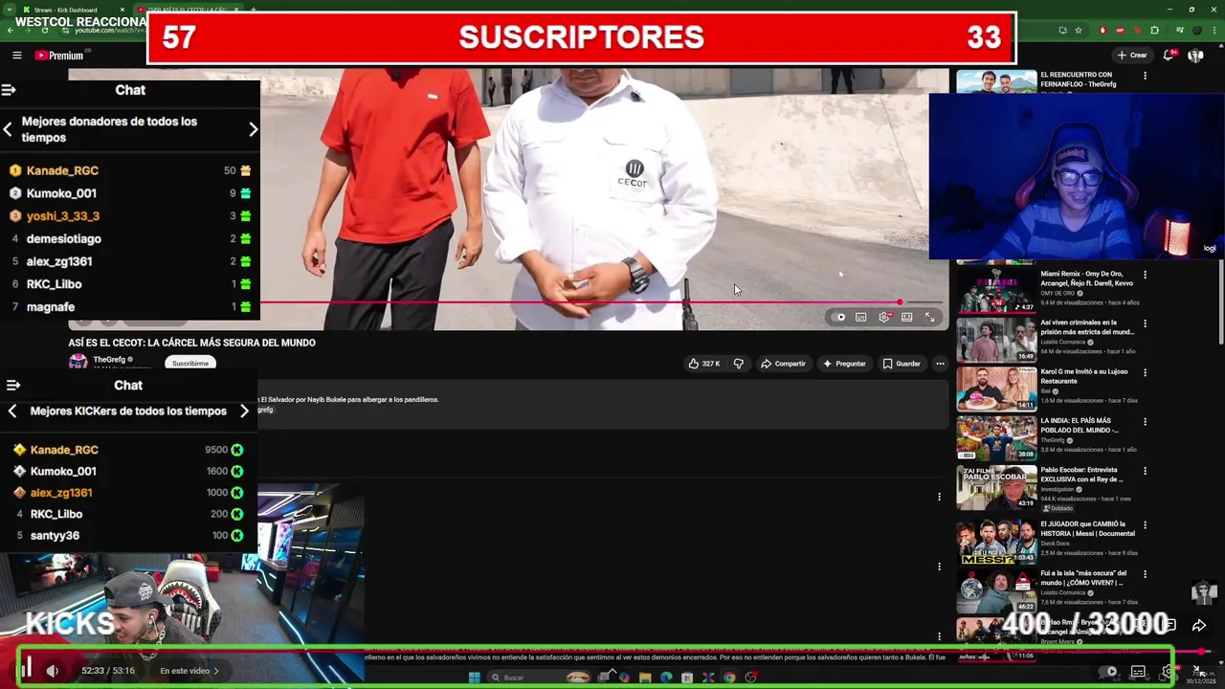Select demesiotiago in the donors list
The width and height of the screenshot is (1225, 689).
coord(129,239)
